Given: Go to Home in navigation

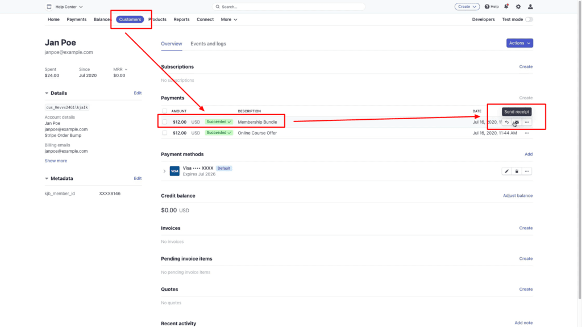Looking at the screenshot, I should 53,19.
